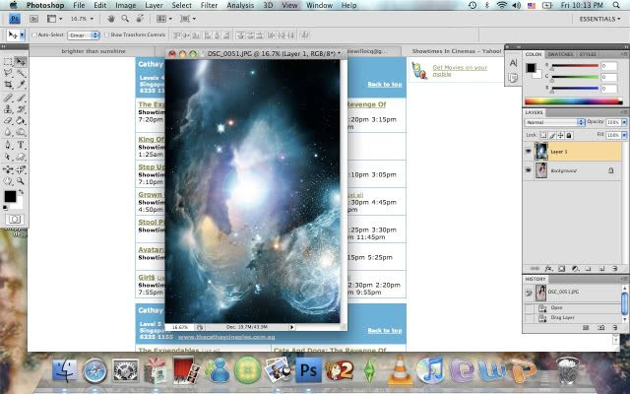Open the Select menu
This screenshot has height=394, width=630.
pyautogui.click(x=181, y=5)
